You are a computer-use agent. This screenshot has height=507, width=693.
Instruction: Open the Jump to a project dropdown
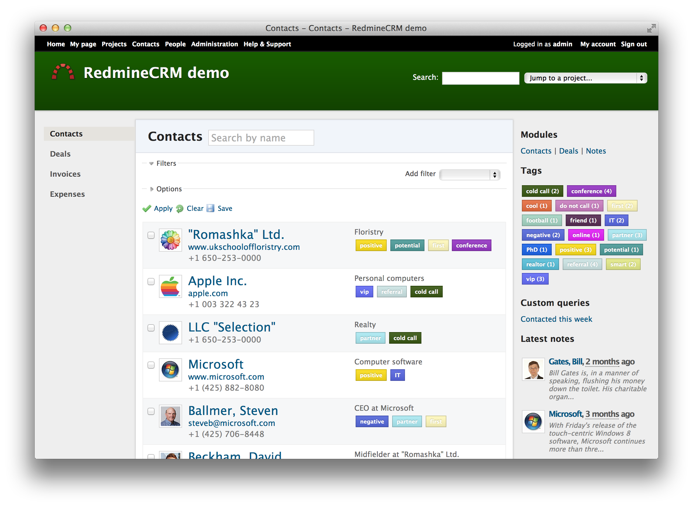tap(585, 78)
